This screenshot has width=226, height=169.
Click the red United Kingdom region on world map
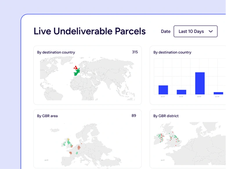point(76,68)
